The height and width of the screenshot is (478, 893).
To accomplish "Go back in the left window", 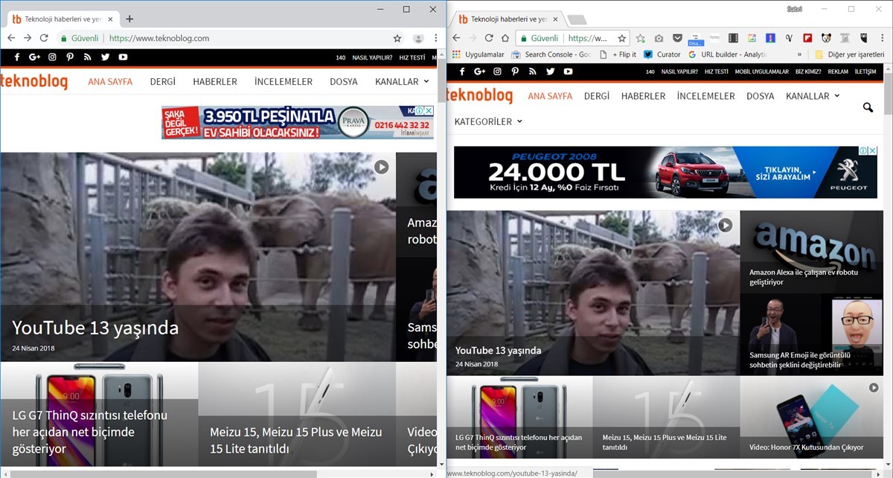I will click(10, 38).
